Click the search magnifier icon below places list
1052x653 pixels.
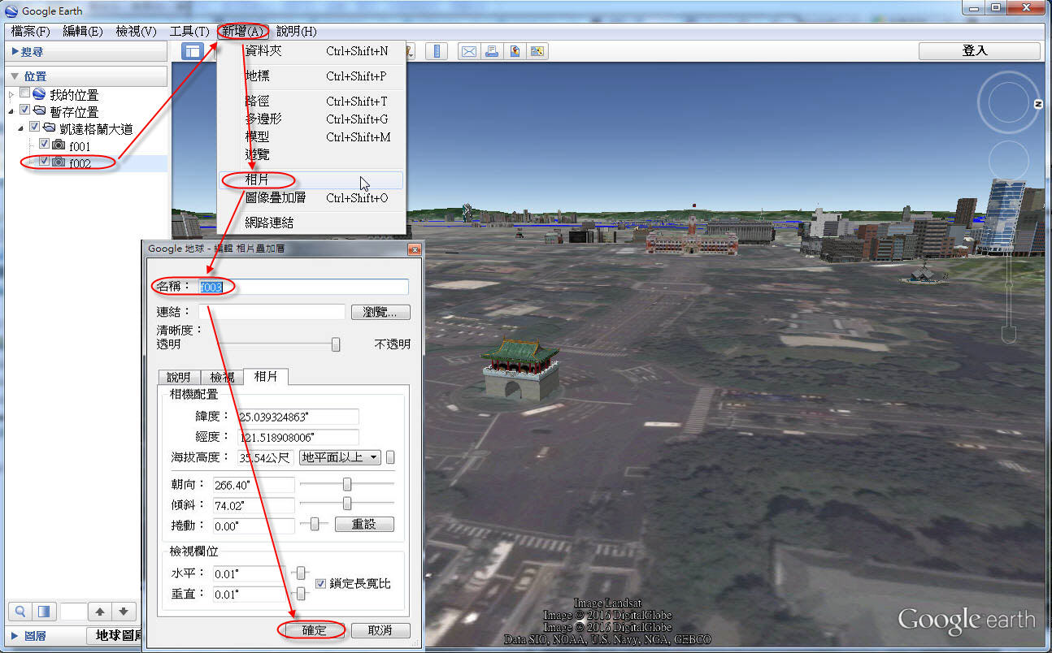20,612
